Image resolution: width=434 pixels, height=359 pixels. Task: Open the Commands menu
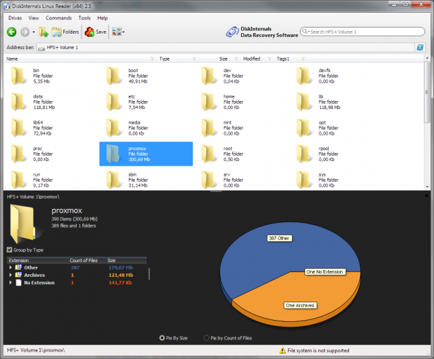(x=59, y=18)
